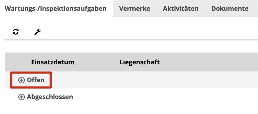This screenshot has height=114, width=258.
Task: Click the Abgeschlossen group label text
Action: [50, 97]
